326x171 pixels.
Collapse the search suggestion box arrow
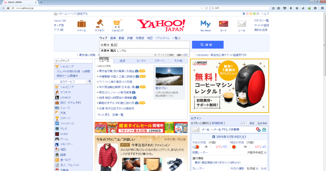[104, 58]
